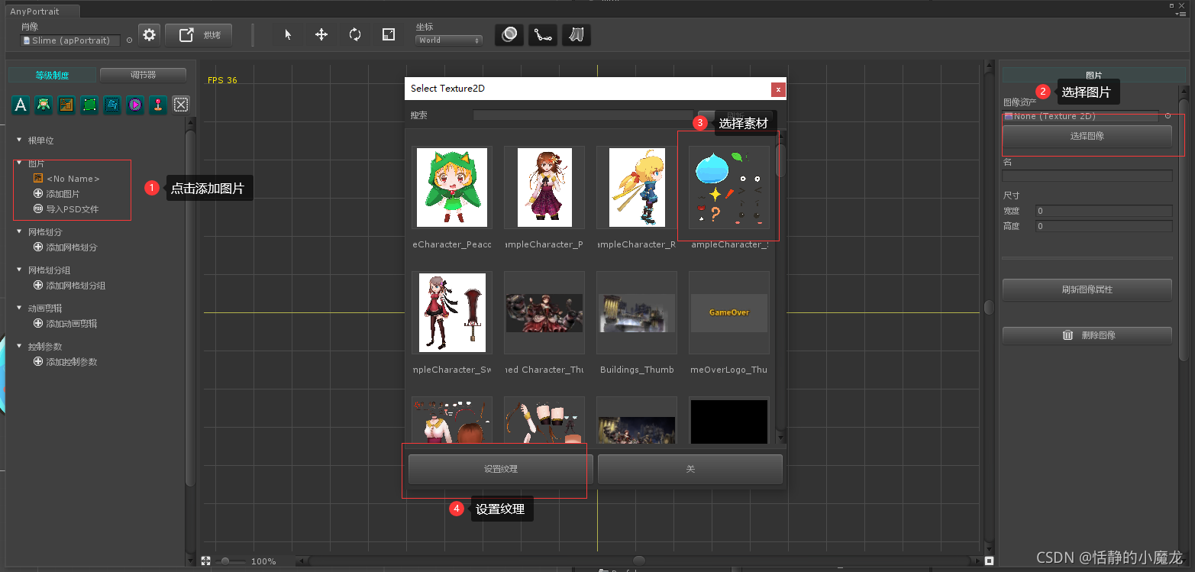Click the 100% zoom slider handle
The width and height of the screenshot is (1195, 572).
coord(225,561)
